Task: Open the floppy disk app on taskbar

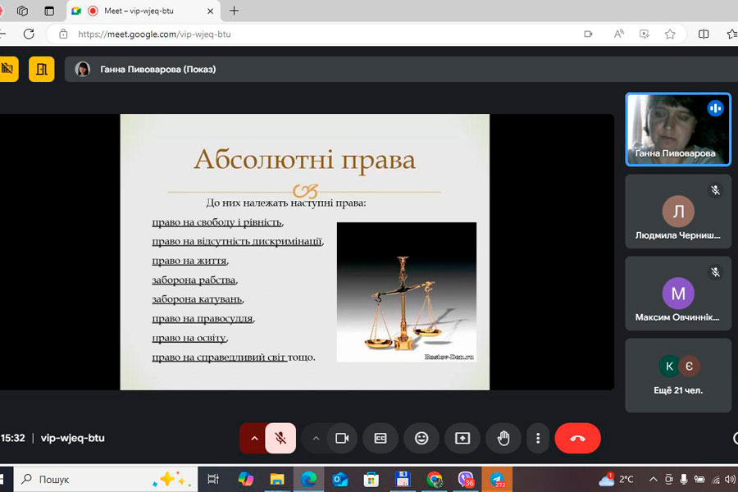Action: pos(403,479)
